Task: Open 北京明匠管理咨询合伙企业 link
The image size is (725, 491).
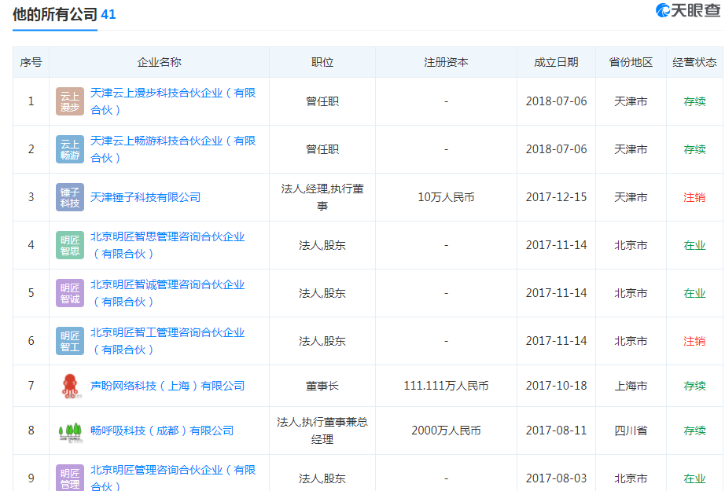Action: [x=173, y=478]
